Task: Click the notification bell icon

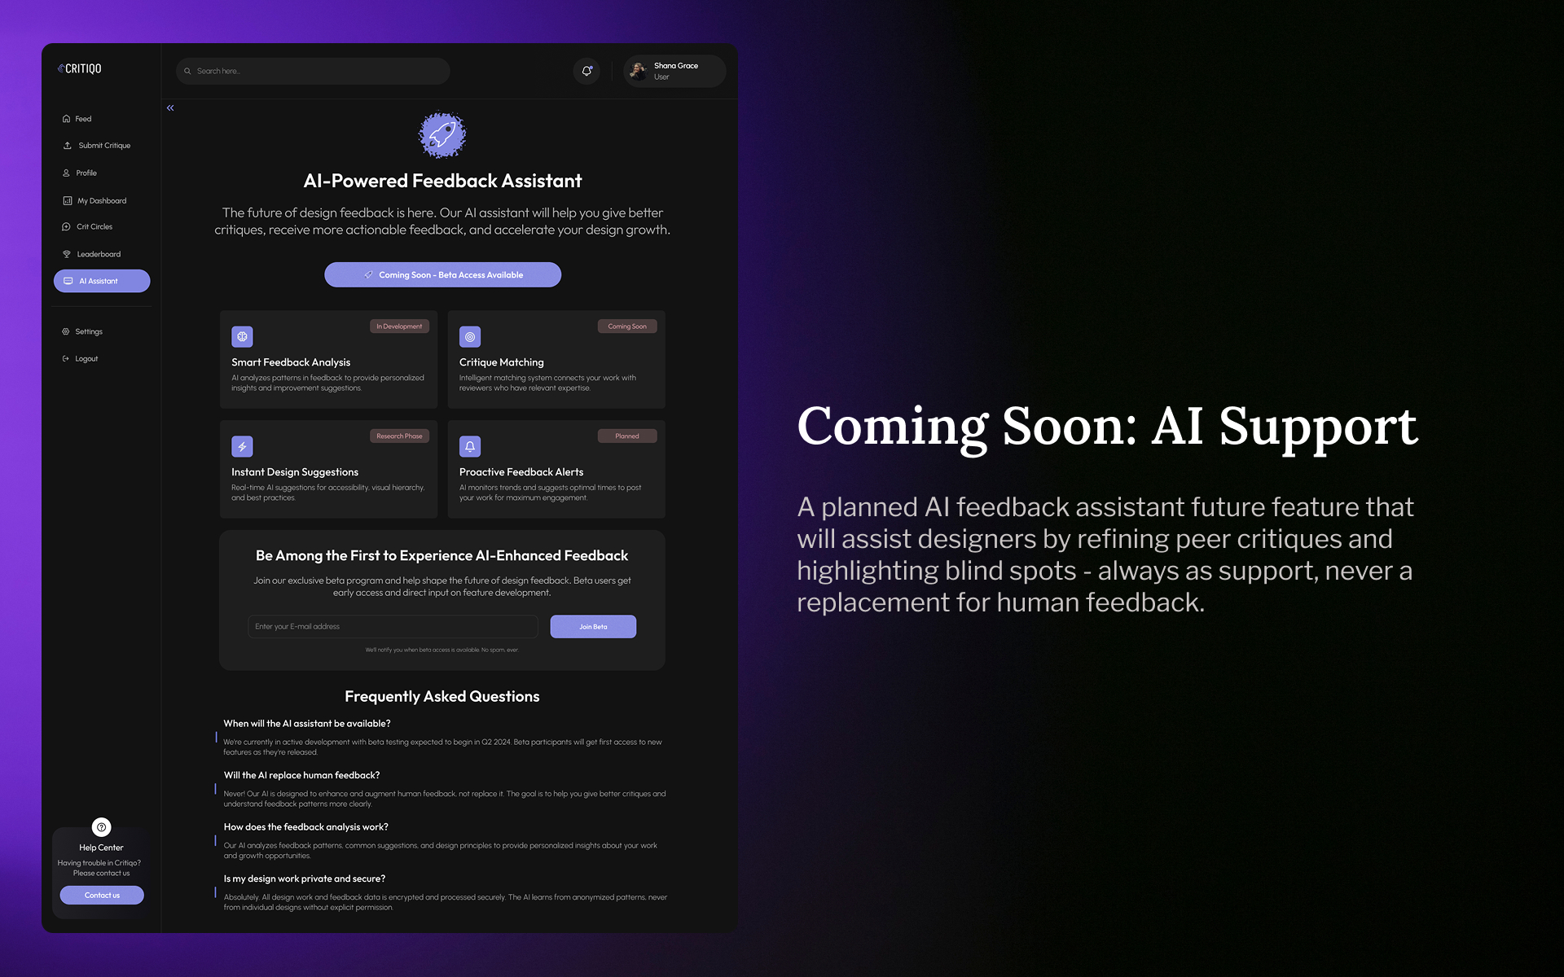Action: pyautogui.click(x=586, y=71)
